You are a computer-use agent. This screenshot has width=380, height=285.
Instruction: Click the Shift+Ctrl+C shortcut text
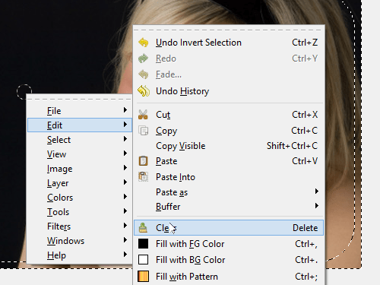tap(292, 146)
